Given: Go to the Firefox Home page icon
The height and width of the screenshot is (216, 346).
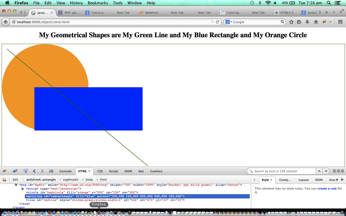Looking at the screenshot, I should 315,22.
